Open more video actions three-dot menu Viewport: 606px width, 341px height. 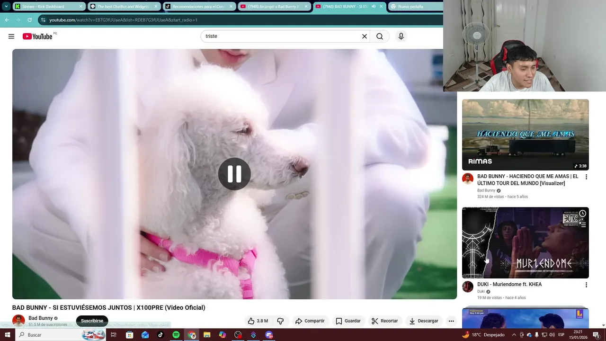[x=451, y=321]
